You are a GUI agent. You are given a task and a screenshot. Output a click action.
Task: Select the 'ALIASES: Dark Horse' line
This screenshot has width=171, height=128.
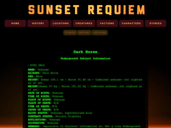coord(43,73)
